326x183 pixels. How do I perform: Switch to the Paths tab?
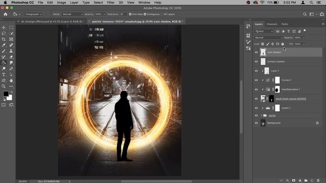tap(285, 24)
